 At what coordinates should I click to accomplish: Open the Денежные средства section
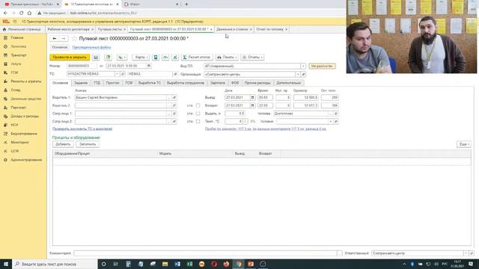(26, 99)
